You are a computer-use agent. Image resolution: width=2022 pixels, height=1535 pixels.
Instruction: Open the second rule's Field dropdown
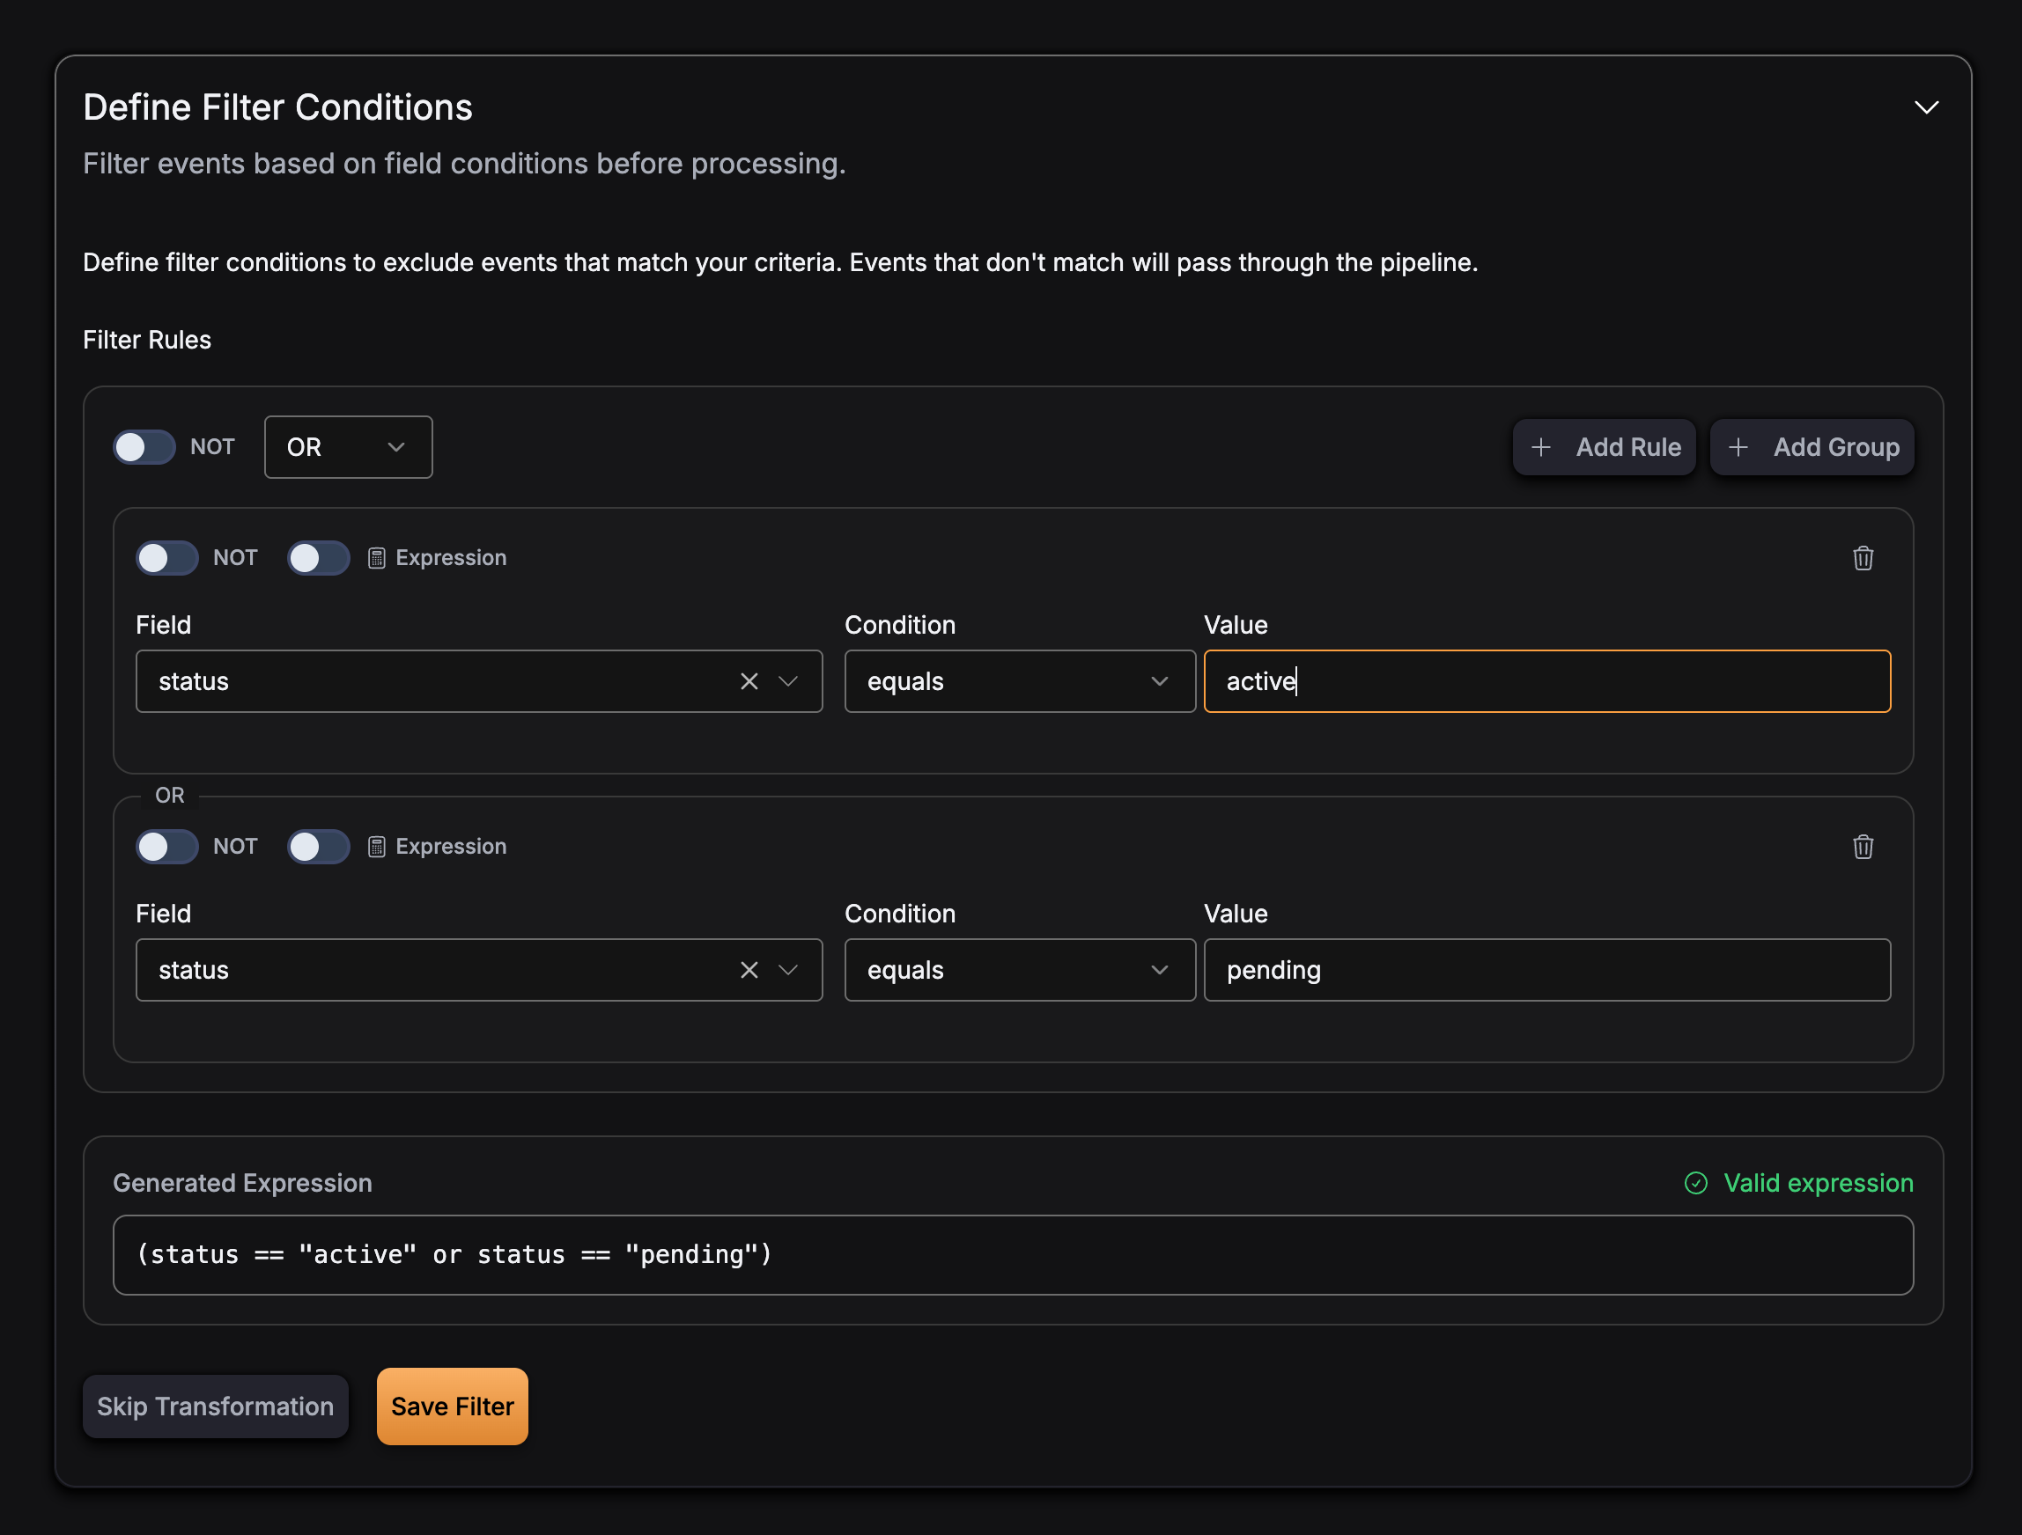788,969
